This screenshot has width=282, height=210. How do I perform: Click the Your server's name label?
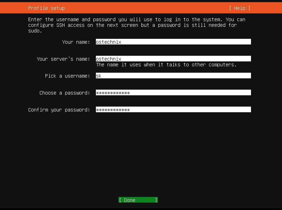tap(64, 59)
